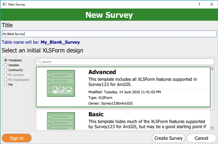Screen dimensions: 218x144
Task: Choose the My Organisation option
Action: coord(17,80)
